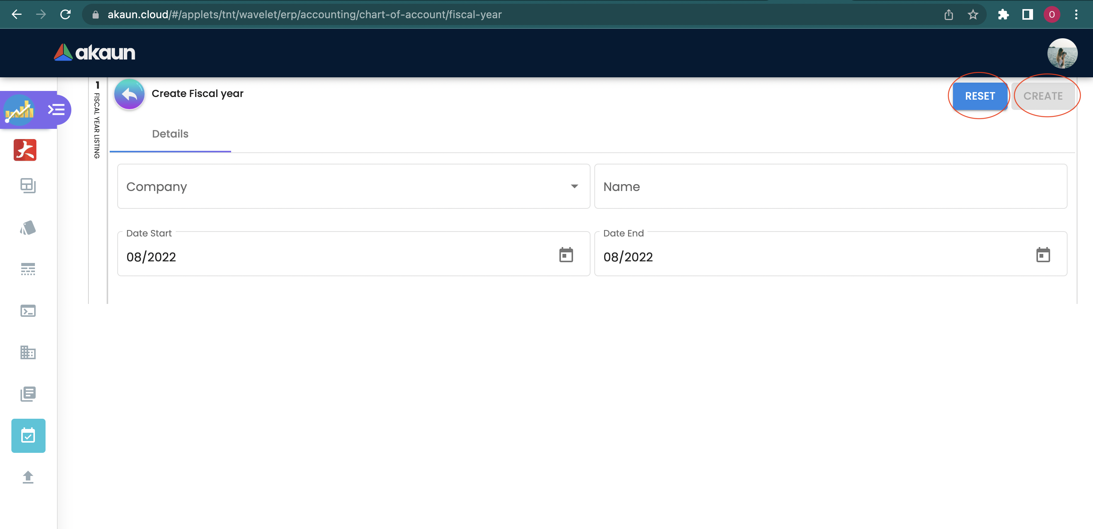The height and width of the screenshot is (529, 1093).
Task: Open the Date Start calendar picker
Action: (x=565, y=255)
